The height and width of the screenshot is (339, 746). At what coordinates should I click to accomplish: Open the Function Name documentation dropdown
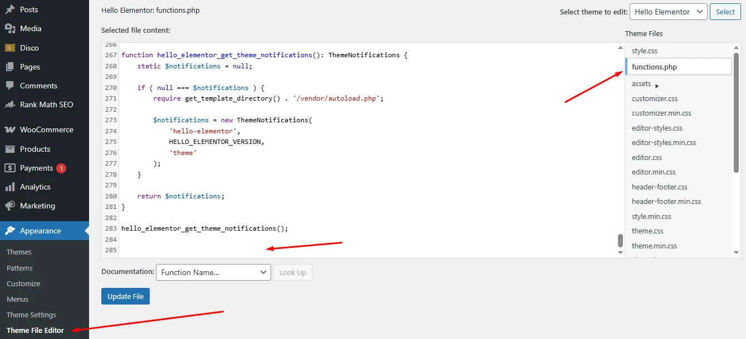click(213, 272)
